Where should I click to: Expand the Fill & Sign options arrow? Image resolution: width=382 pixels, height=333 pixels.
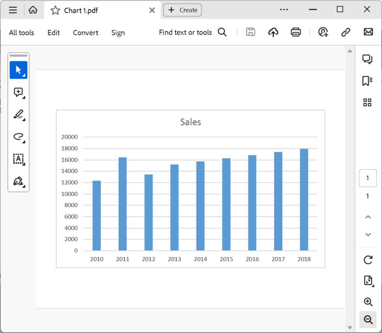(24, 186)
